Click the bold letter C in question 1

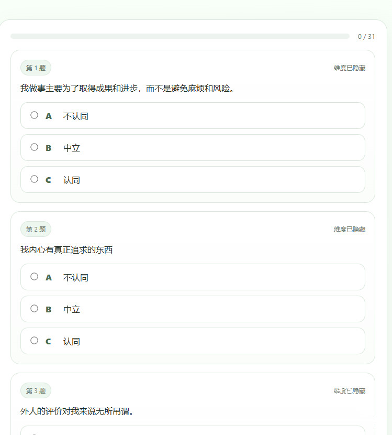[49, 180]
